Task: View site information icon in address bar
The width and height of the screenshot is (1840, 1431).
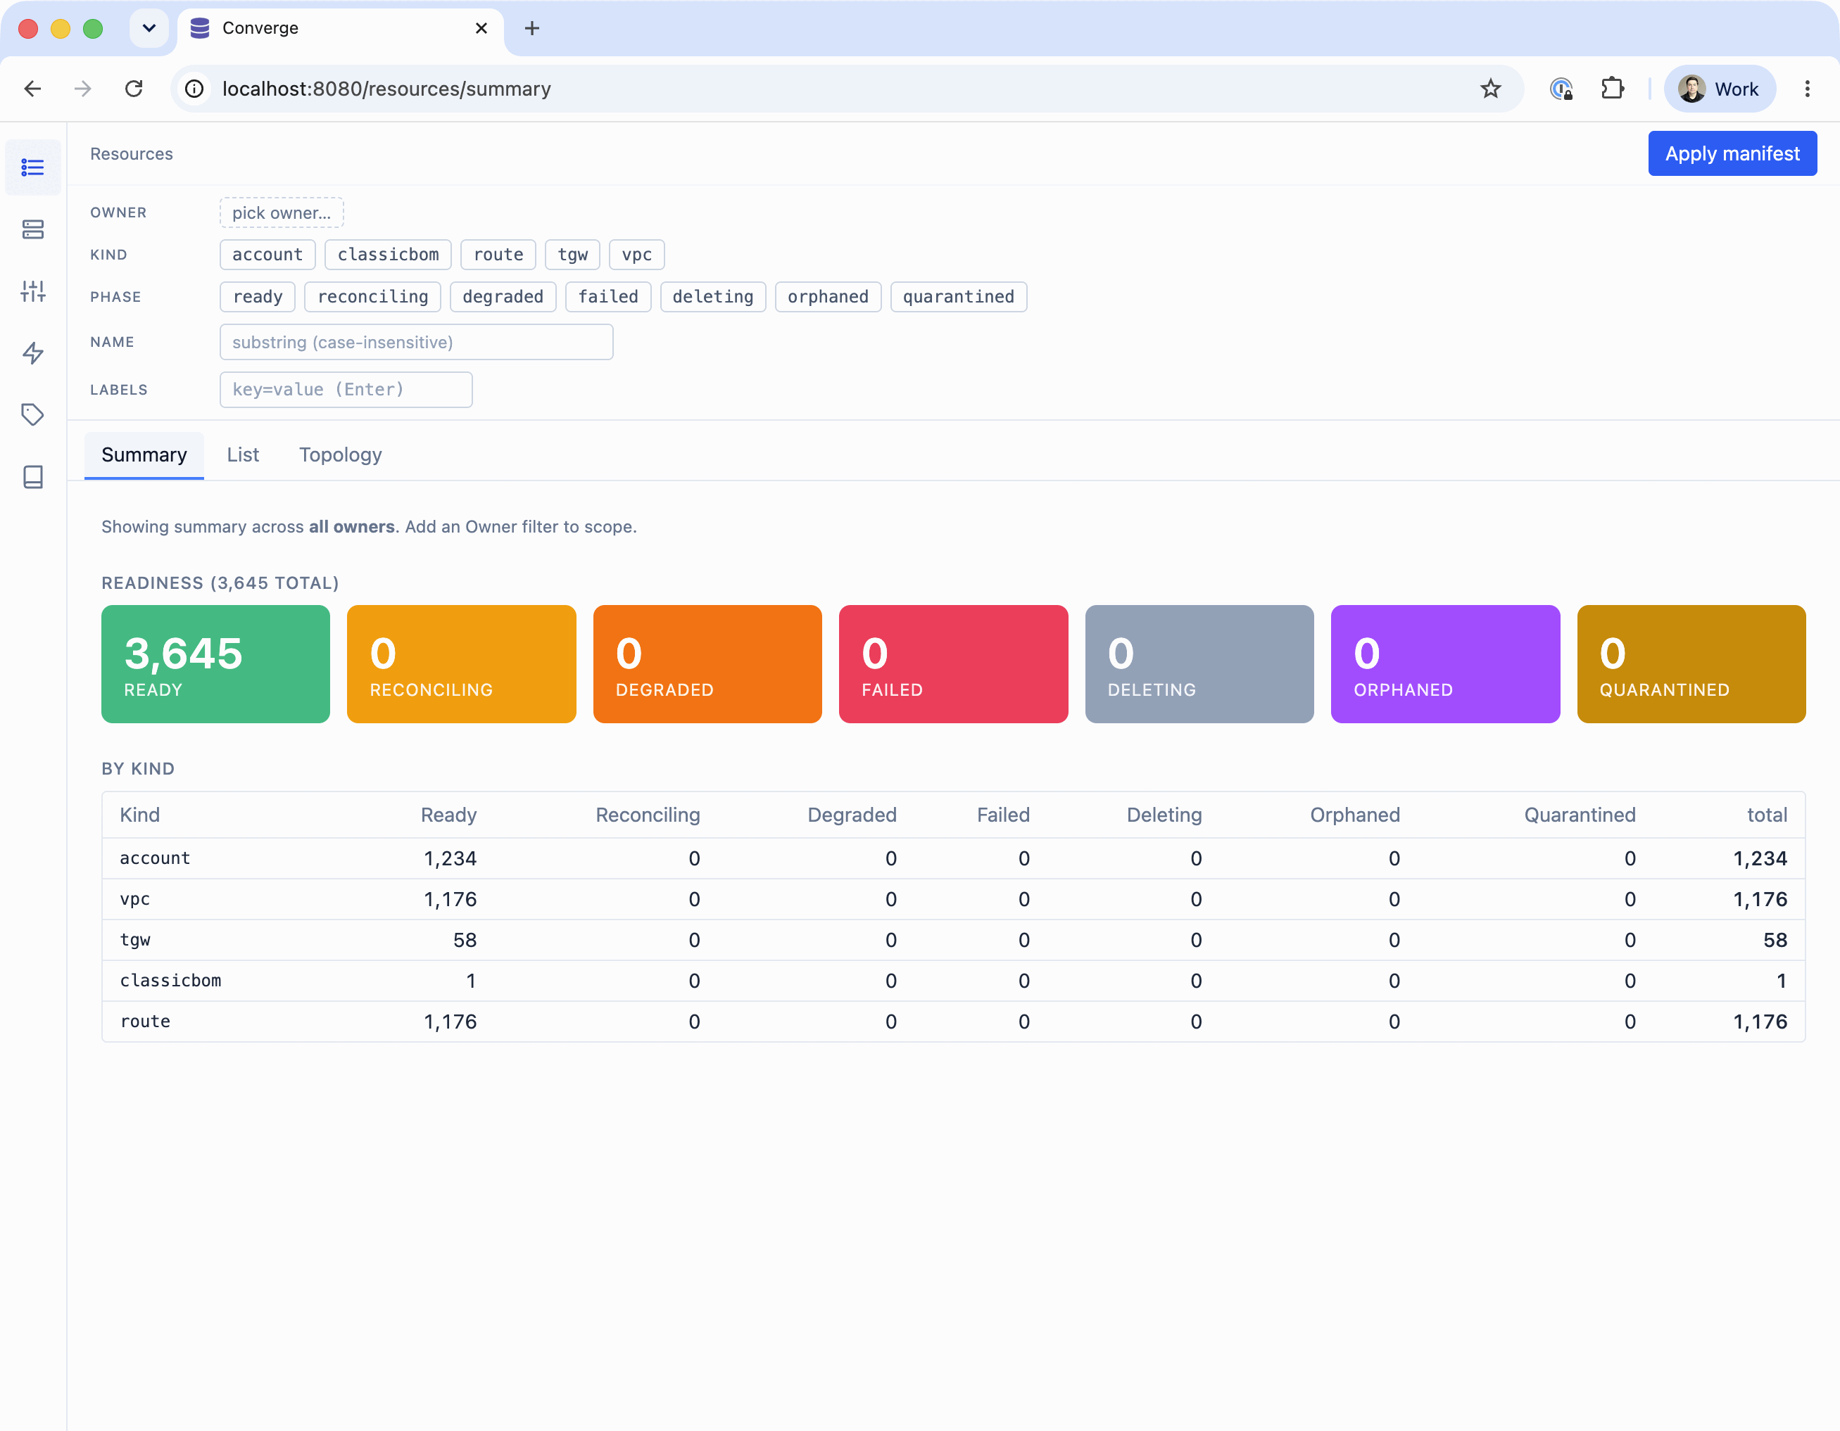Action: pyautogui.click(x=194, y=89)
